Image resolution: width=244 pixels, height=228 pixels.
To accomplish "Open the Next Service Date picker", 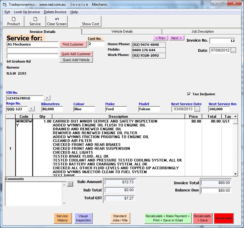I will click(x=198, y=108).
